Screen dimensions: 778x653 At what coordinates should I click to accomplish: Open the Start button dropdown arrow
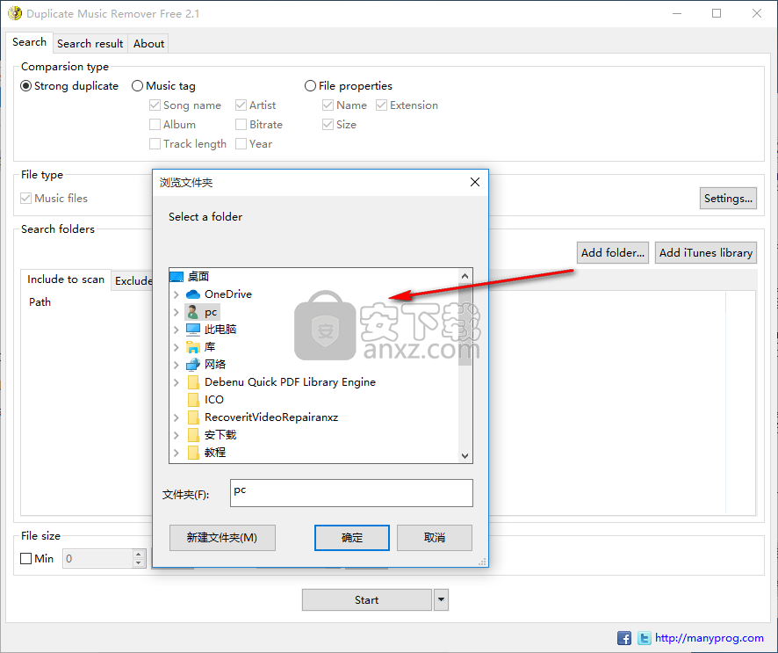click(441, 600)
